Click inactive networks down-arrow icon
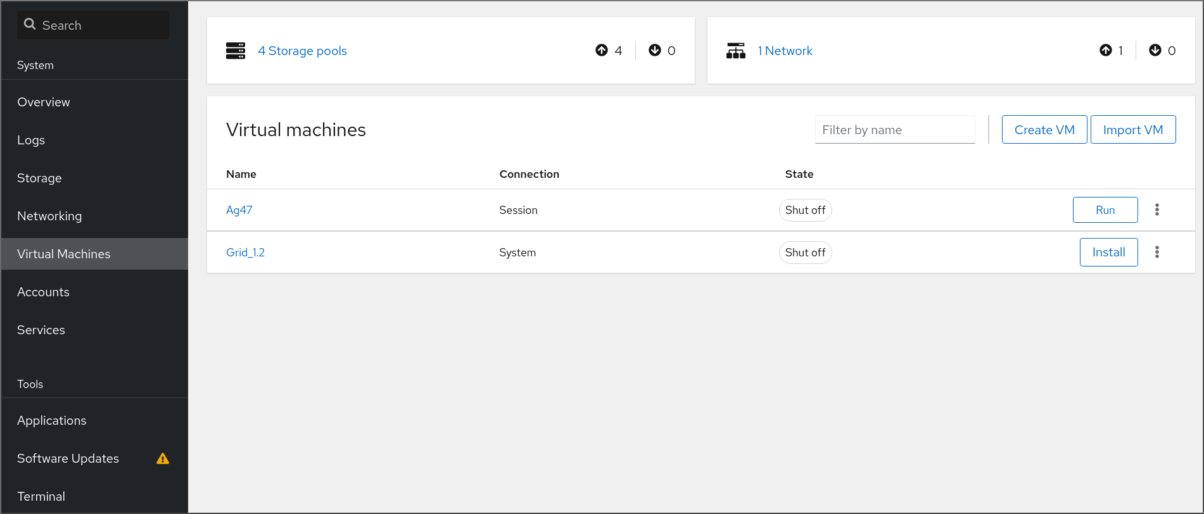This screenshot has width=1204, height=514. [x=1155, y=50]
